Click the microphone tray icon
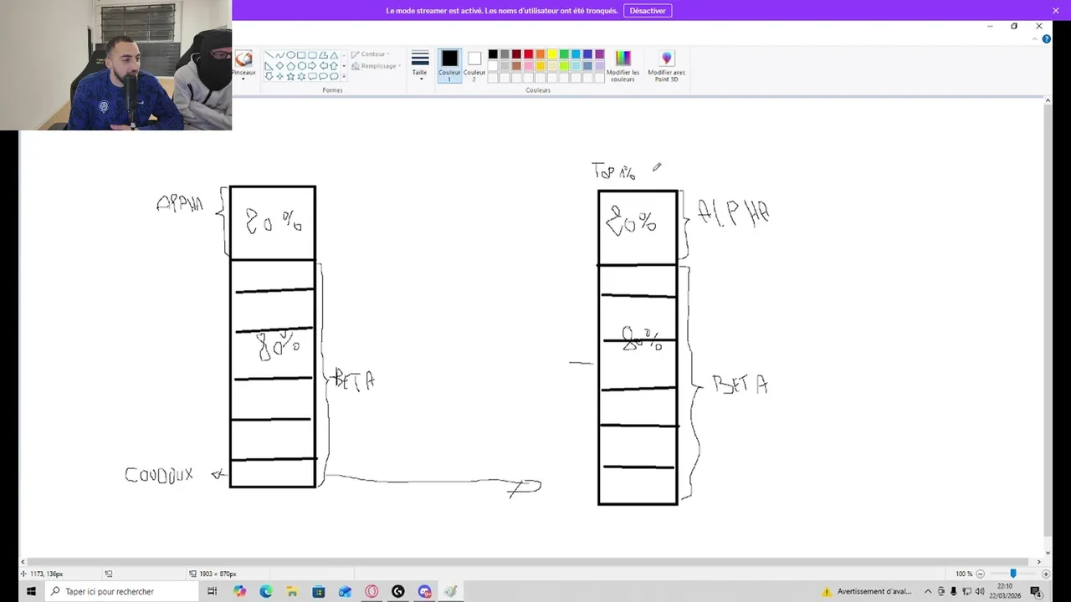Viewport: 1071px width, 602px height. click(x=954, y=591)
